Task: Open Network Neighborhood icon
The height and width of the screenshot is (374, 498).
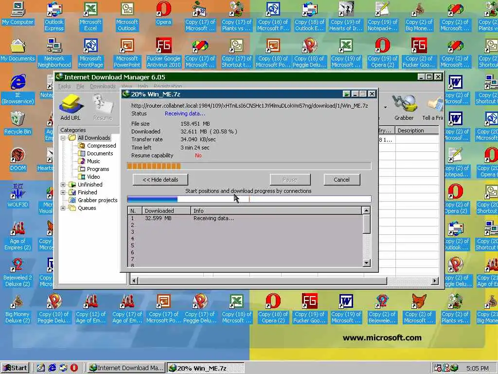Action: 54,53
